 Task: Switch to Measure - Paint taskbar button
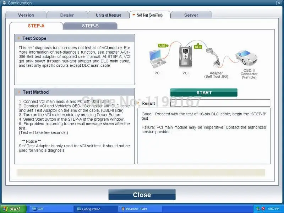(x=140, y=209)
